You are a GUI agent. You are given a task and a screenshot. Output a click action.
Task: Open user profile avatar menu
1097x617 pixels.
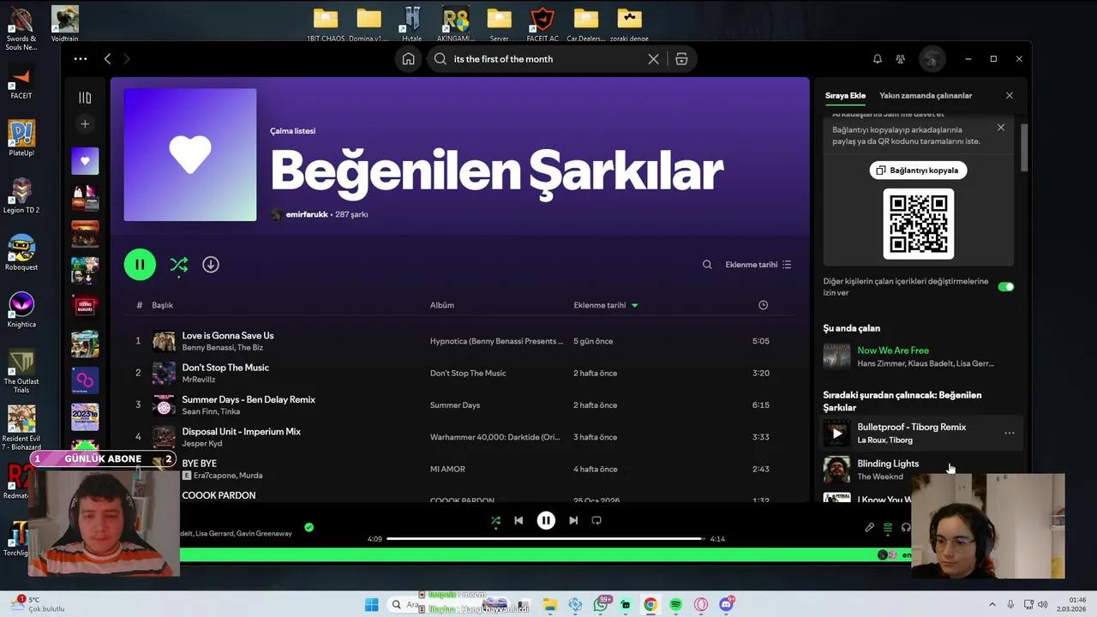point(932,59)
